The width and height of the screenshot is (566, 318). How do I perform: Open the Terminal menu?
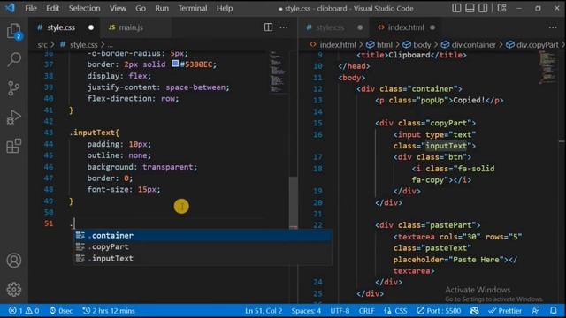193,8
